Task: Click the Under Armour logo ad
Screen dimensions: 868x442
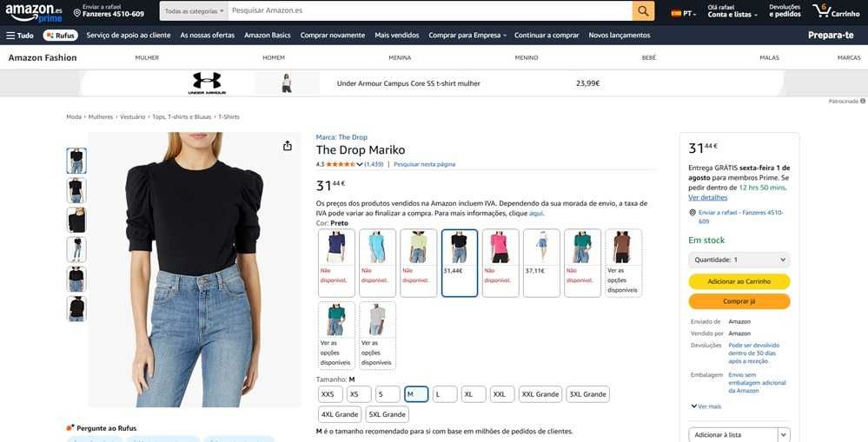Action: click(207, 83)
